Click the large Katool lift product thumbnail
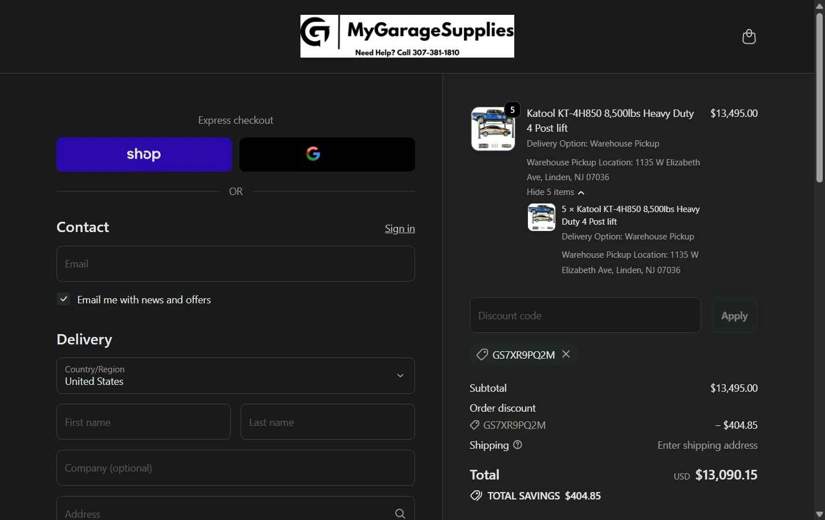This screenshot has height=520, width=825. [x=493, y=129]
